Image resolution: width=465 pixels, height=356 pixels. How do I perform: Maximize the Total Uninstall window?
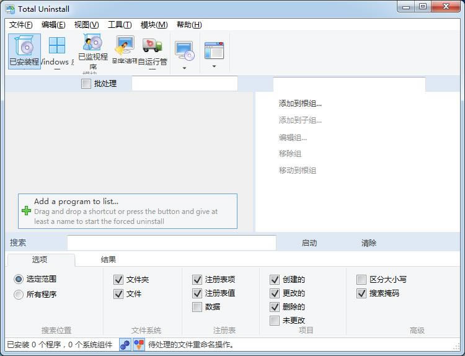[x=423, y=7]
